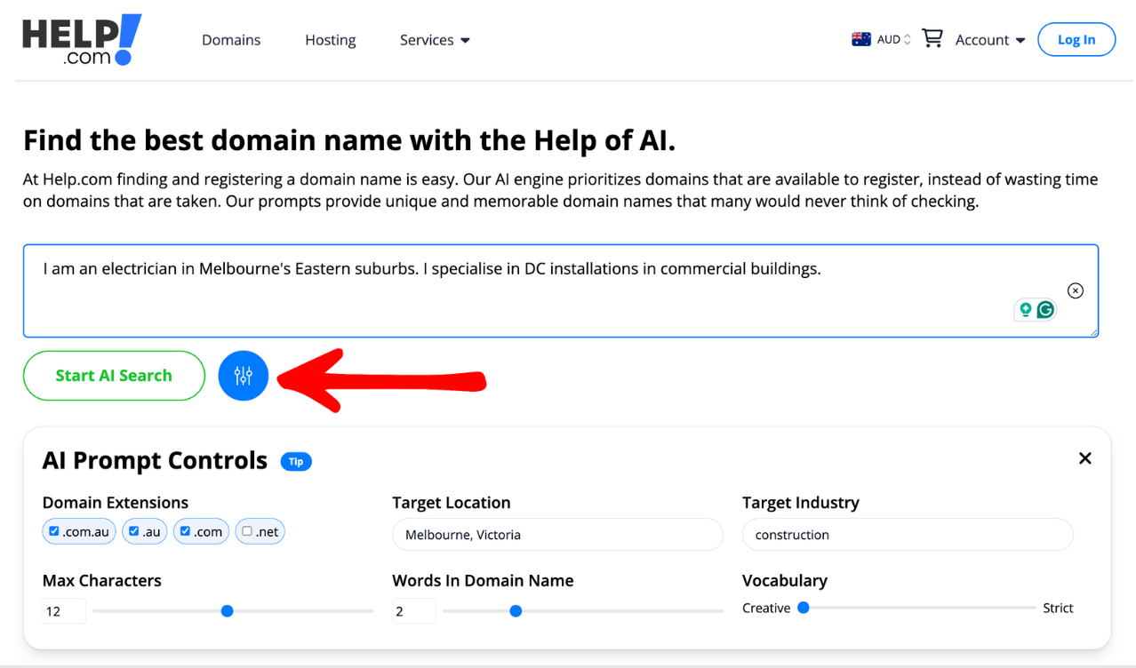Click the blue Tip badge

pos(296,462)
